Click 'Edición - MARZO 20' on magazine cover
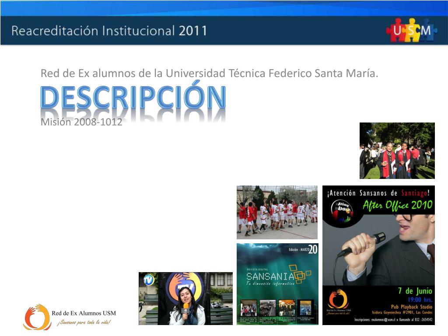 303,249
